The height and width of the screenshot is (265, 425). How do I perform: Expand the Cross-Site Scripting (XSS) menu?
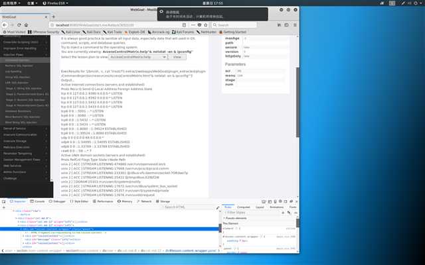[25, 42]
